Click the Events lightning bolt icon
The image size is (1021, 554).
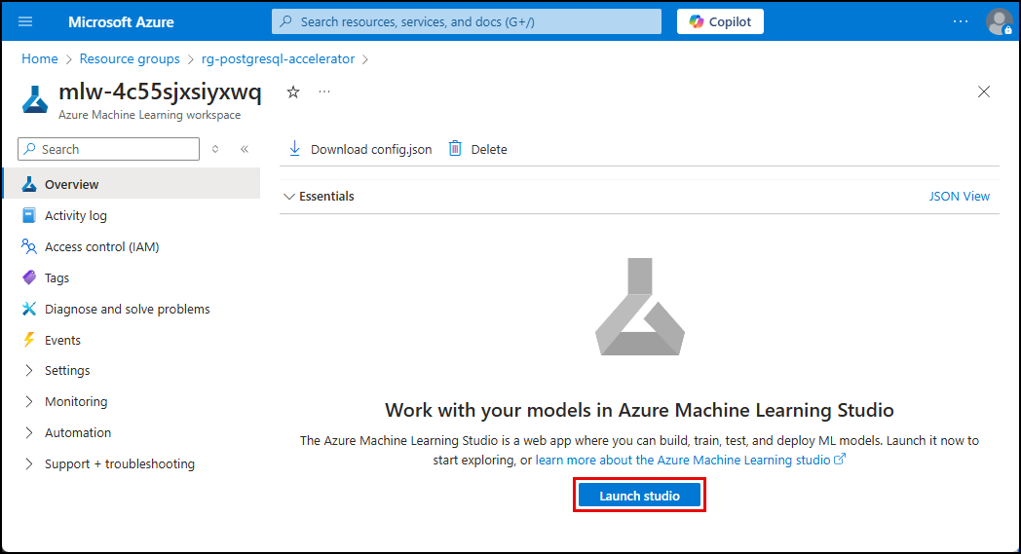coord(29,340)
